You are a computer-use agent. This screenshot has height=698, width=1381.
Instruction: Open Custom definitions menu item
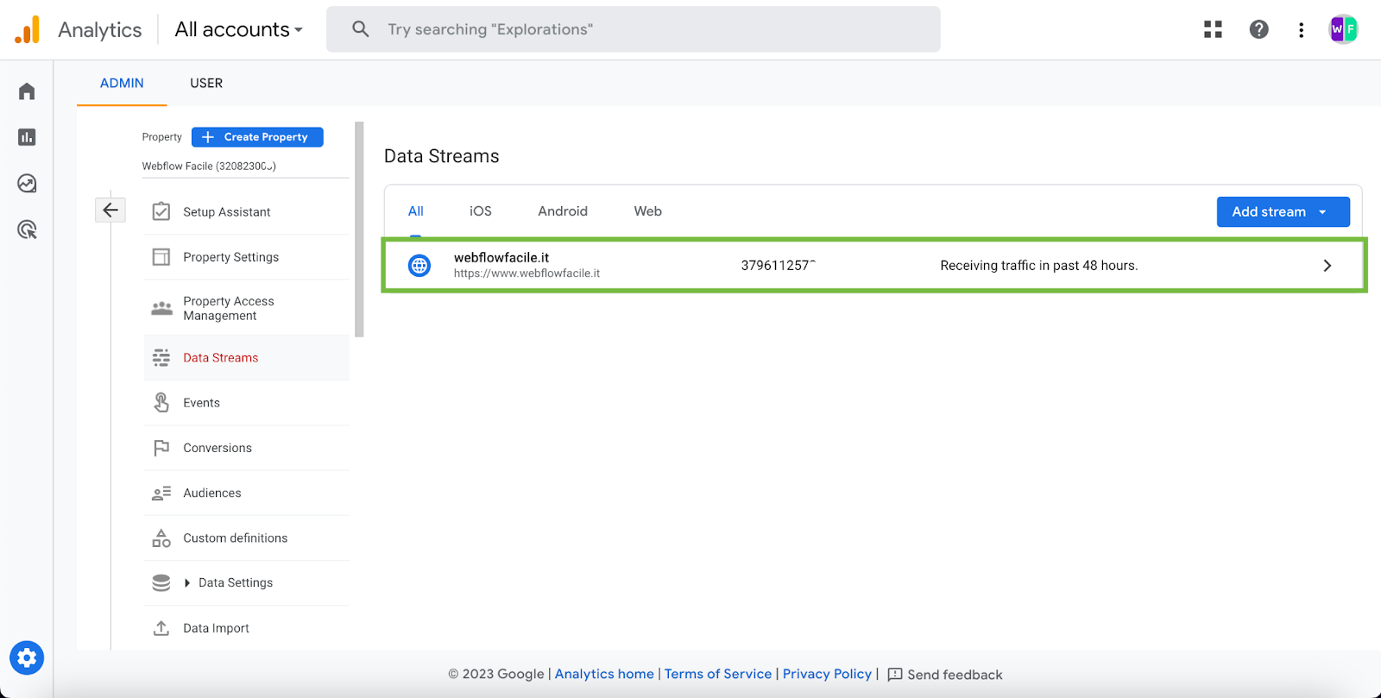(246, 538)
